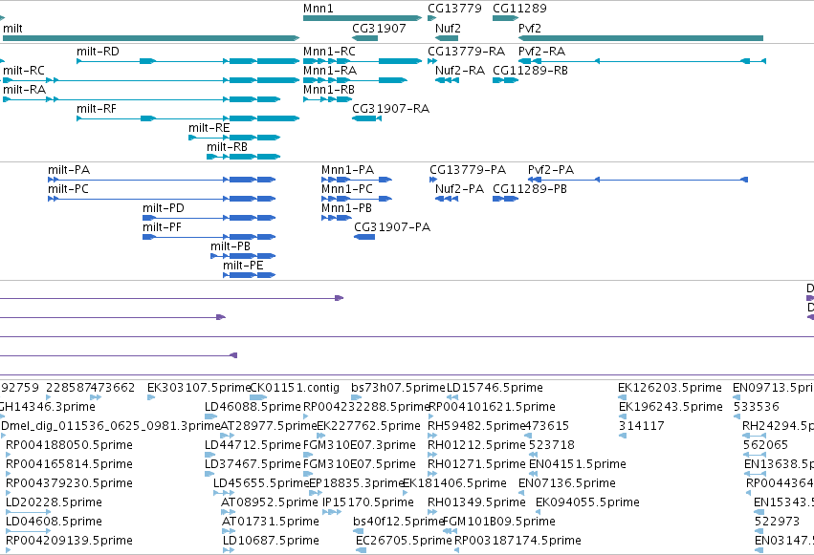The width and height of the screenshot is (814, 555).
Task: Select the milt-RB transcript
Action: pos(244,157)
